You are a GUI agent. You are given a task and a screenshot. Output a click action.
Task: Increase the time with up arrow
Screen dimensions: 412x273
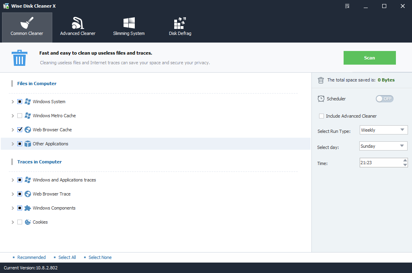pos(405,160)
